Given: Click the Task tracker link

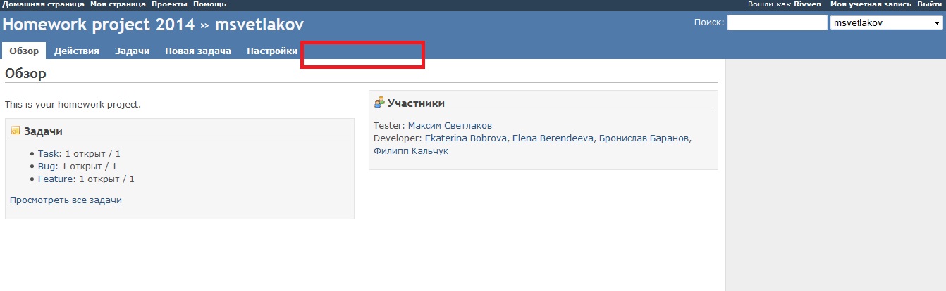Looking at the screenshot, I should pos(49,153).
